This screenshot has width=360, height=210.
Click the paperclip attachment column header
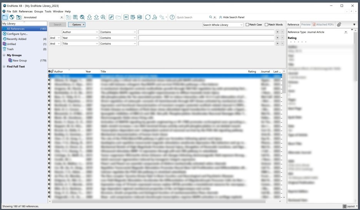pyautogui.click(x=52, y=71)
